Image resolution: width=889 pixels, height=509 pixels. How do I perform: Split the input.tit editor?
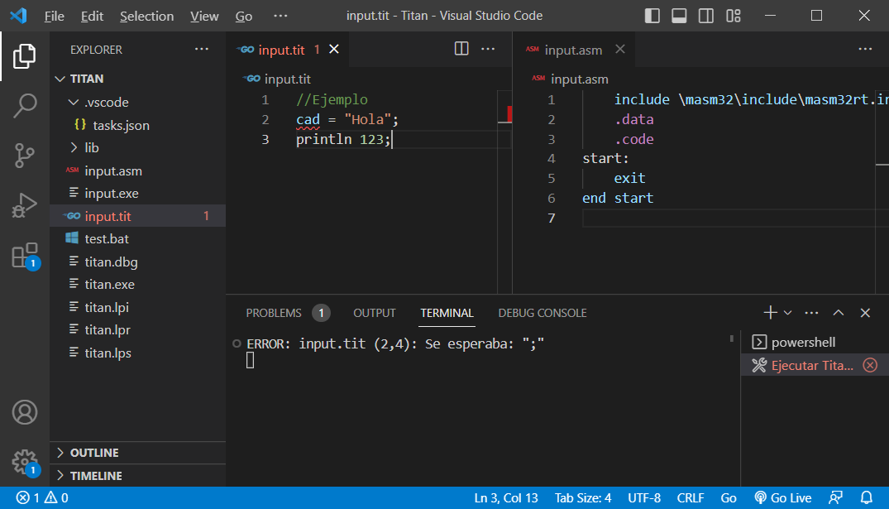click(x=461, y=49)
